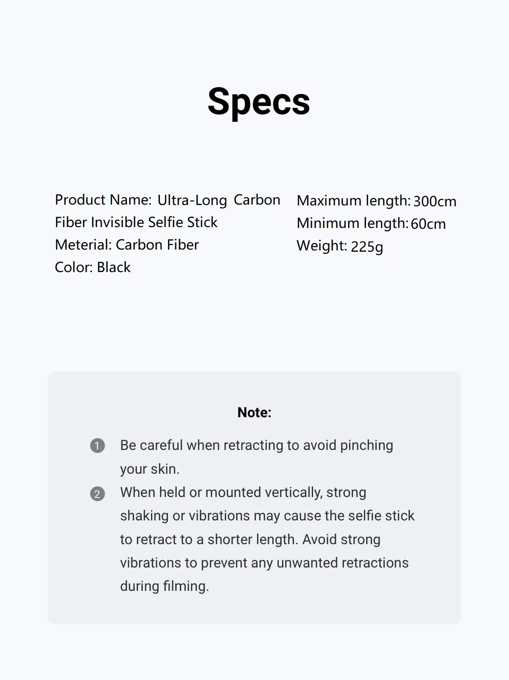Click 'to retract to a shorter length' line
The image size is (509, 680).
(x=250, y=540)
